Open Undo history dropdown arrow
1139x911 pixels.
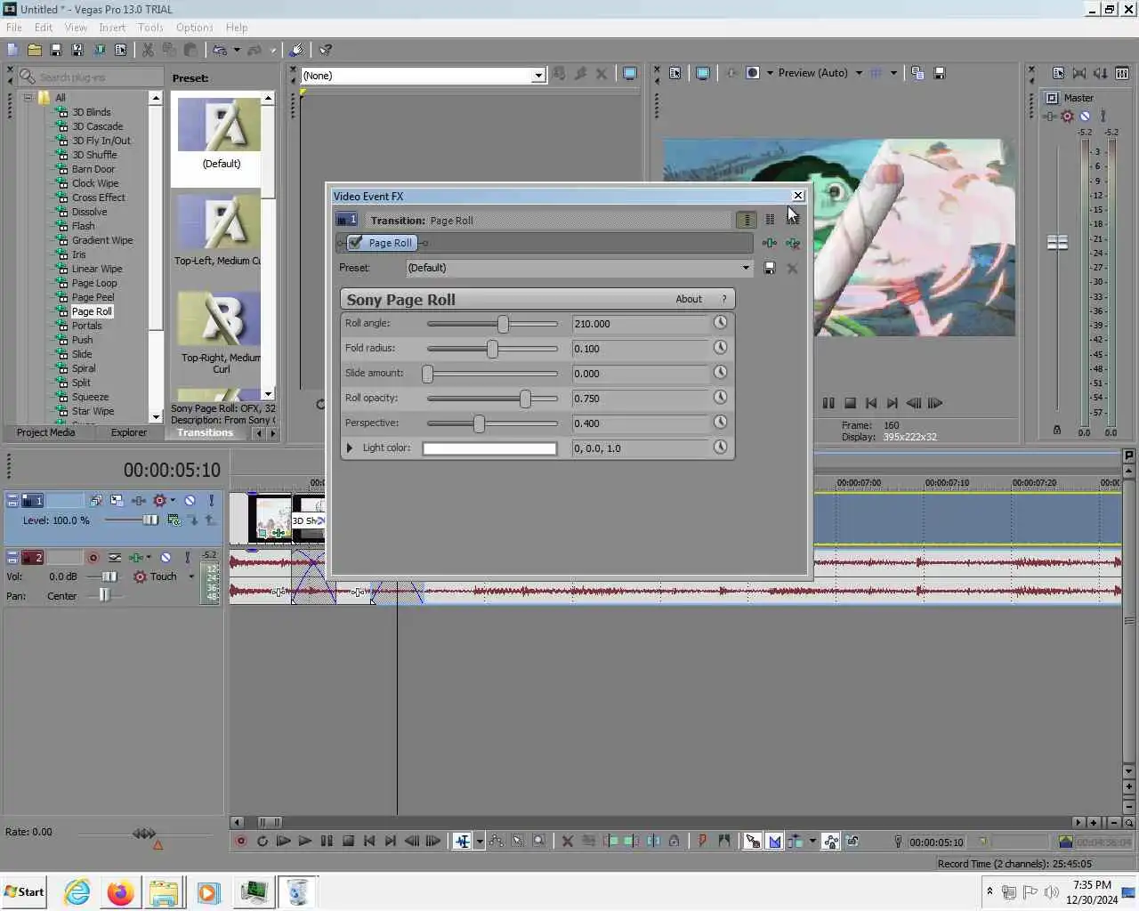(236, 50)
